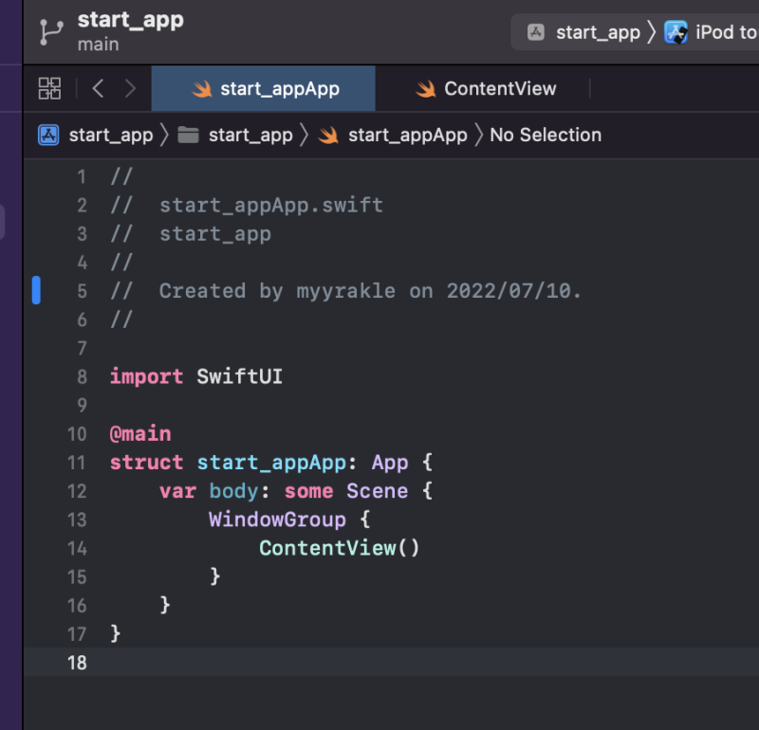Click the source control branch icon
This screenshot has width=759, height=730.
[x=49, y=31]
